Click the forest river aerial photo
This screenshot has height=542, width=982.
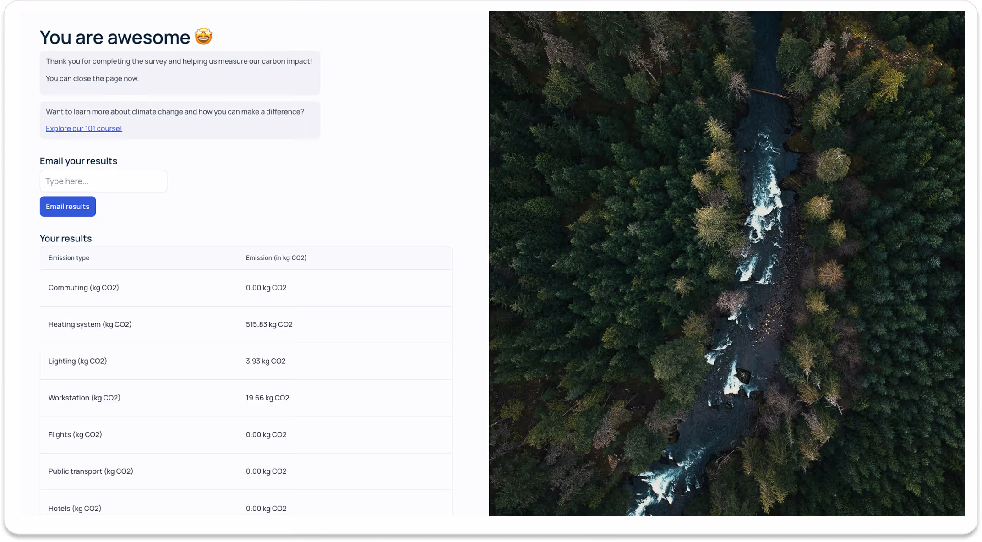[726, 263]
